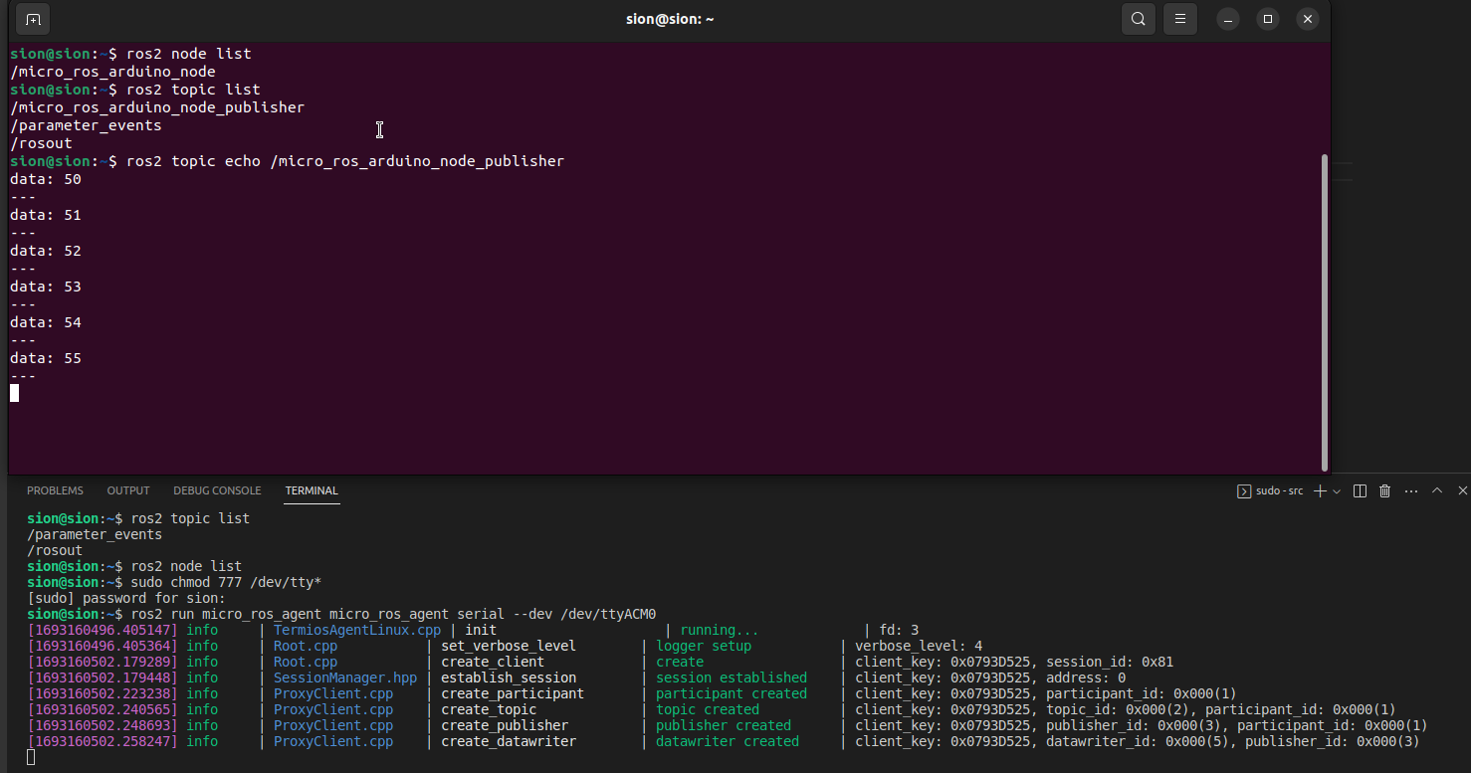The width and height of the screenshot is (1471, 773).
Task: Click '/rosout' in the upper terminal
Action: tap(41, 143)
